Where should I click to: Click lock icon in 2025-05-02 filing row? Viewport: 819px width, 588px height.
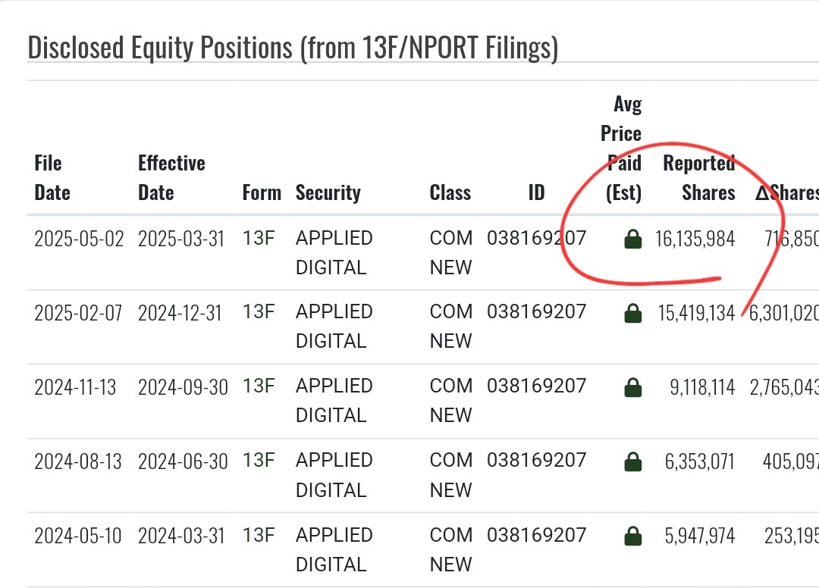point(632,239)
